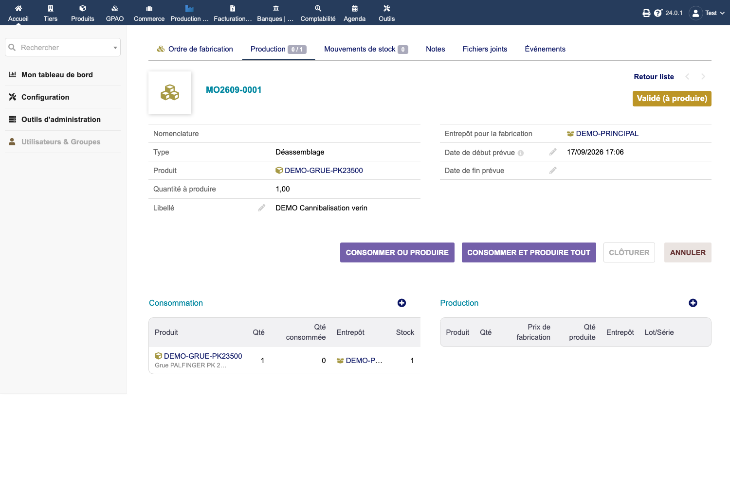Click the manufacturing order thumbnail image
The width and height of the screenshot is (730, 486).
point(170,93)
